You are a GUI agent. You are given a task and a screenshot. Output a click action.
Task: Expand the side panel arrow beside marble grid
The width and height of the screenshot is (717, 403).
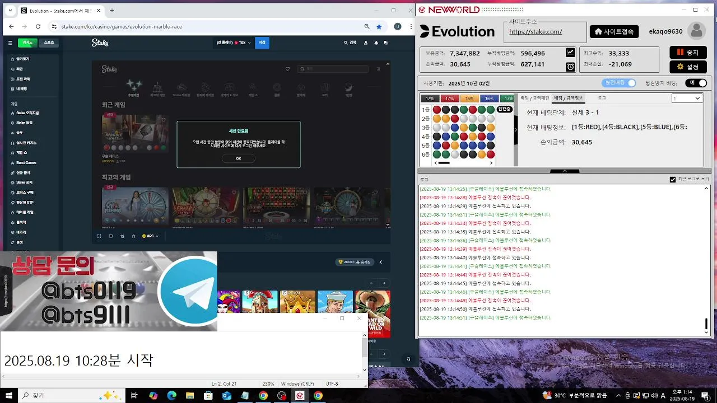click(x=515, y=130)
